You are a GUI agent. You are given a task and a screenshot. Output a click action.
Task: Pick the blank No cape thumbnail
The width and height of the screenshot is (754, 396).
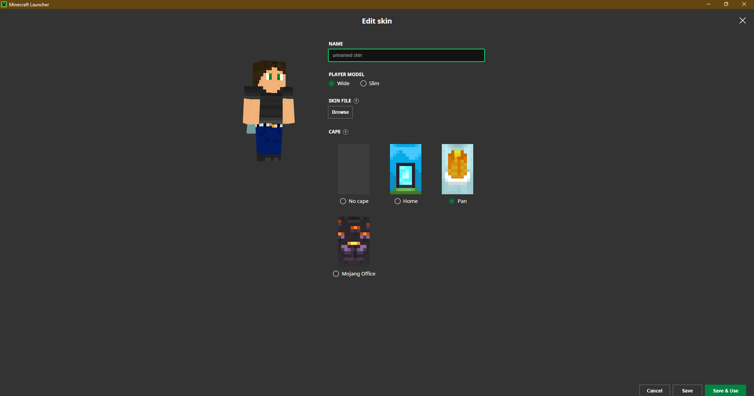point(354,169)
